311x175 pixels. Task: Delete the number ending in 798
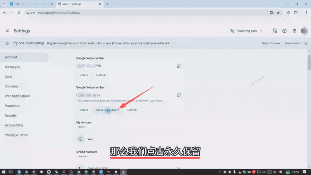coord(84,75)
